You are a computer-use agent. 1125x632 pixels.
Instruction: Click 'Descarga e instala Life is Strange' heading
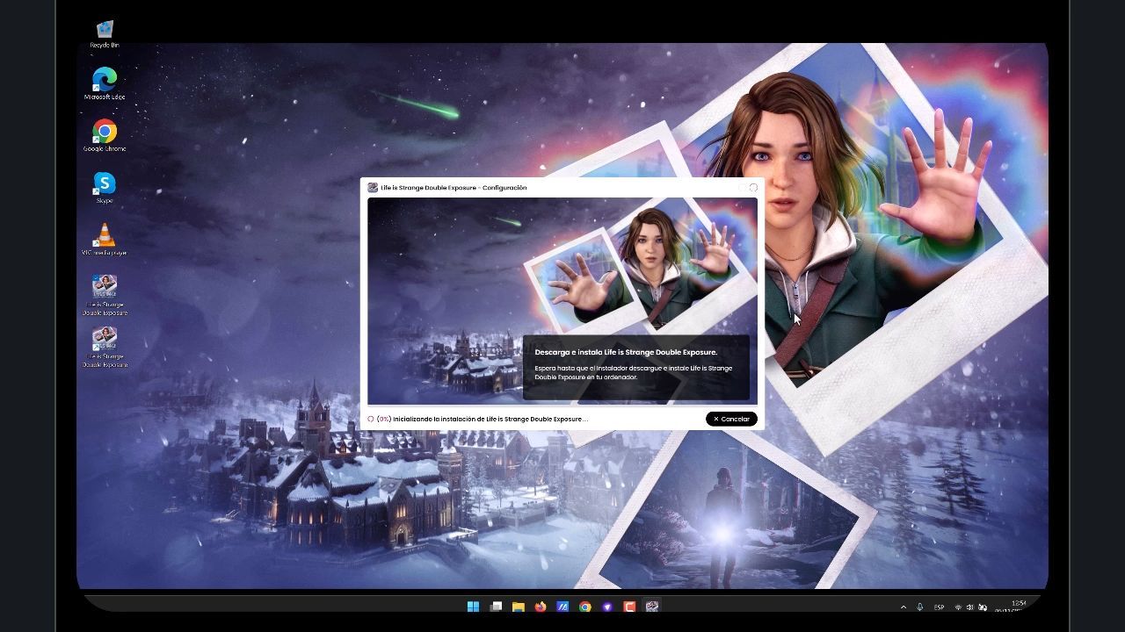click(626, 352)
